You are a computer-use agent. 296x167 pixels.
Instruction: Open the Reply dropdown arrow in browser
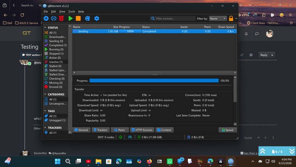click(x=272, y=55)
